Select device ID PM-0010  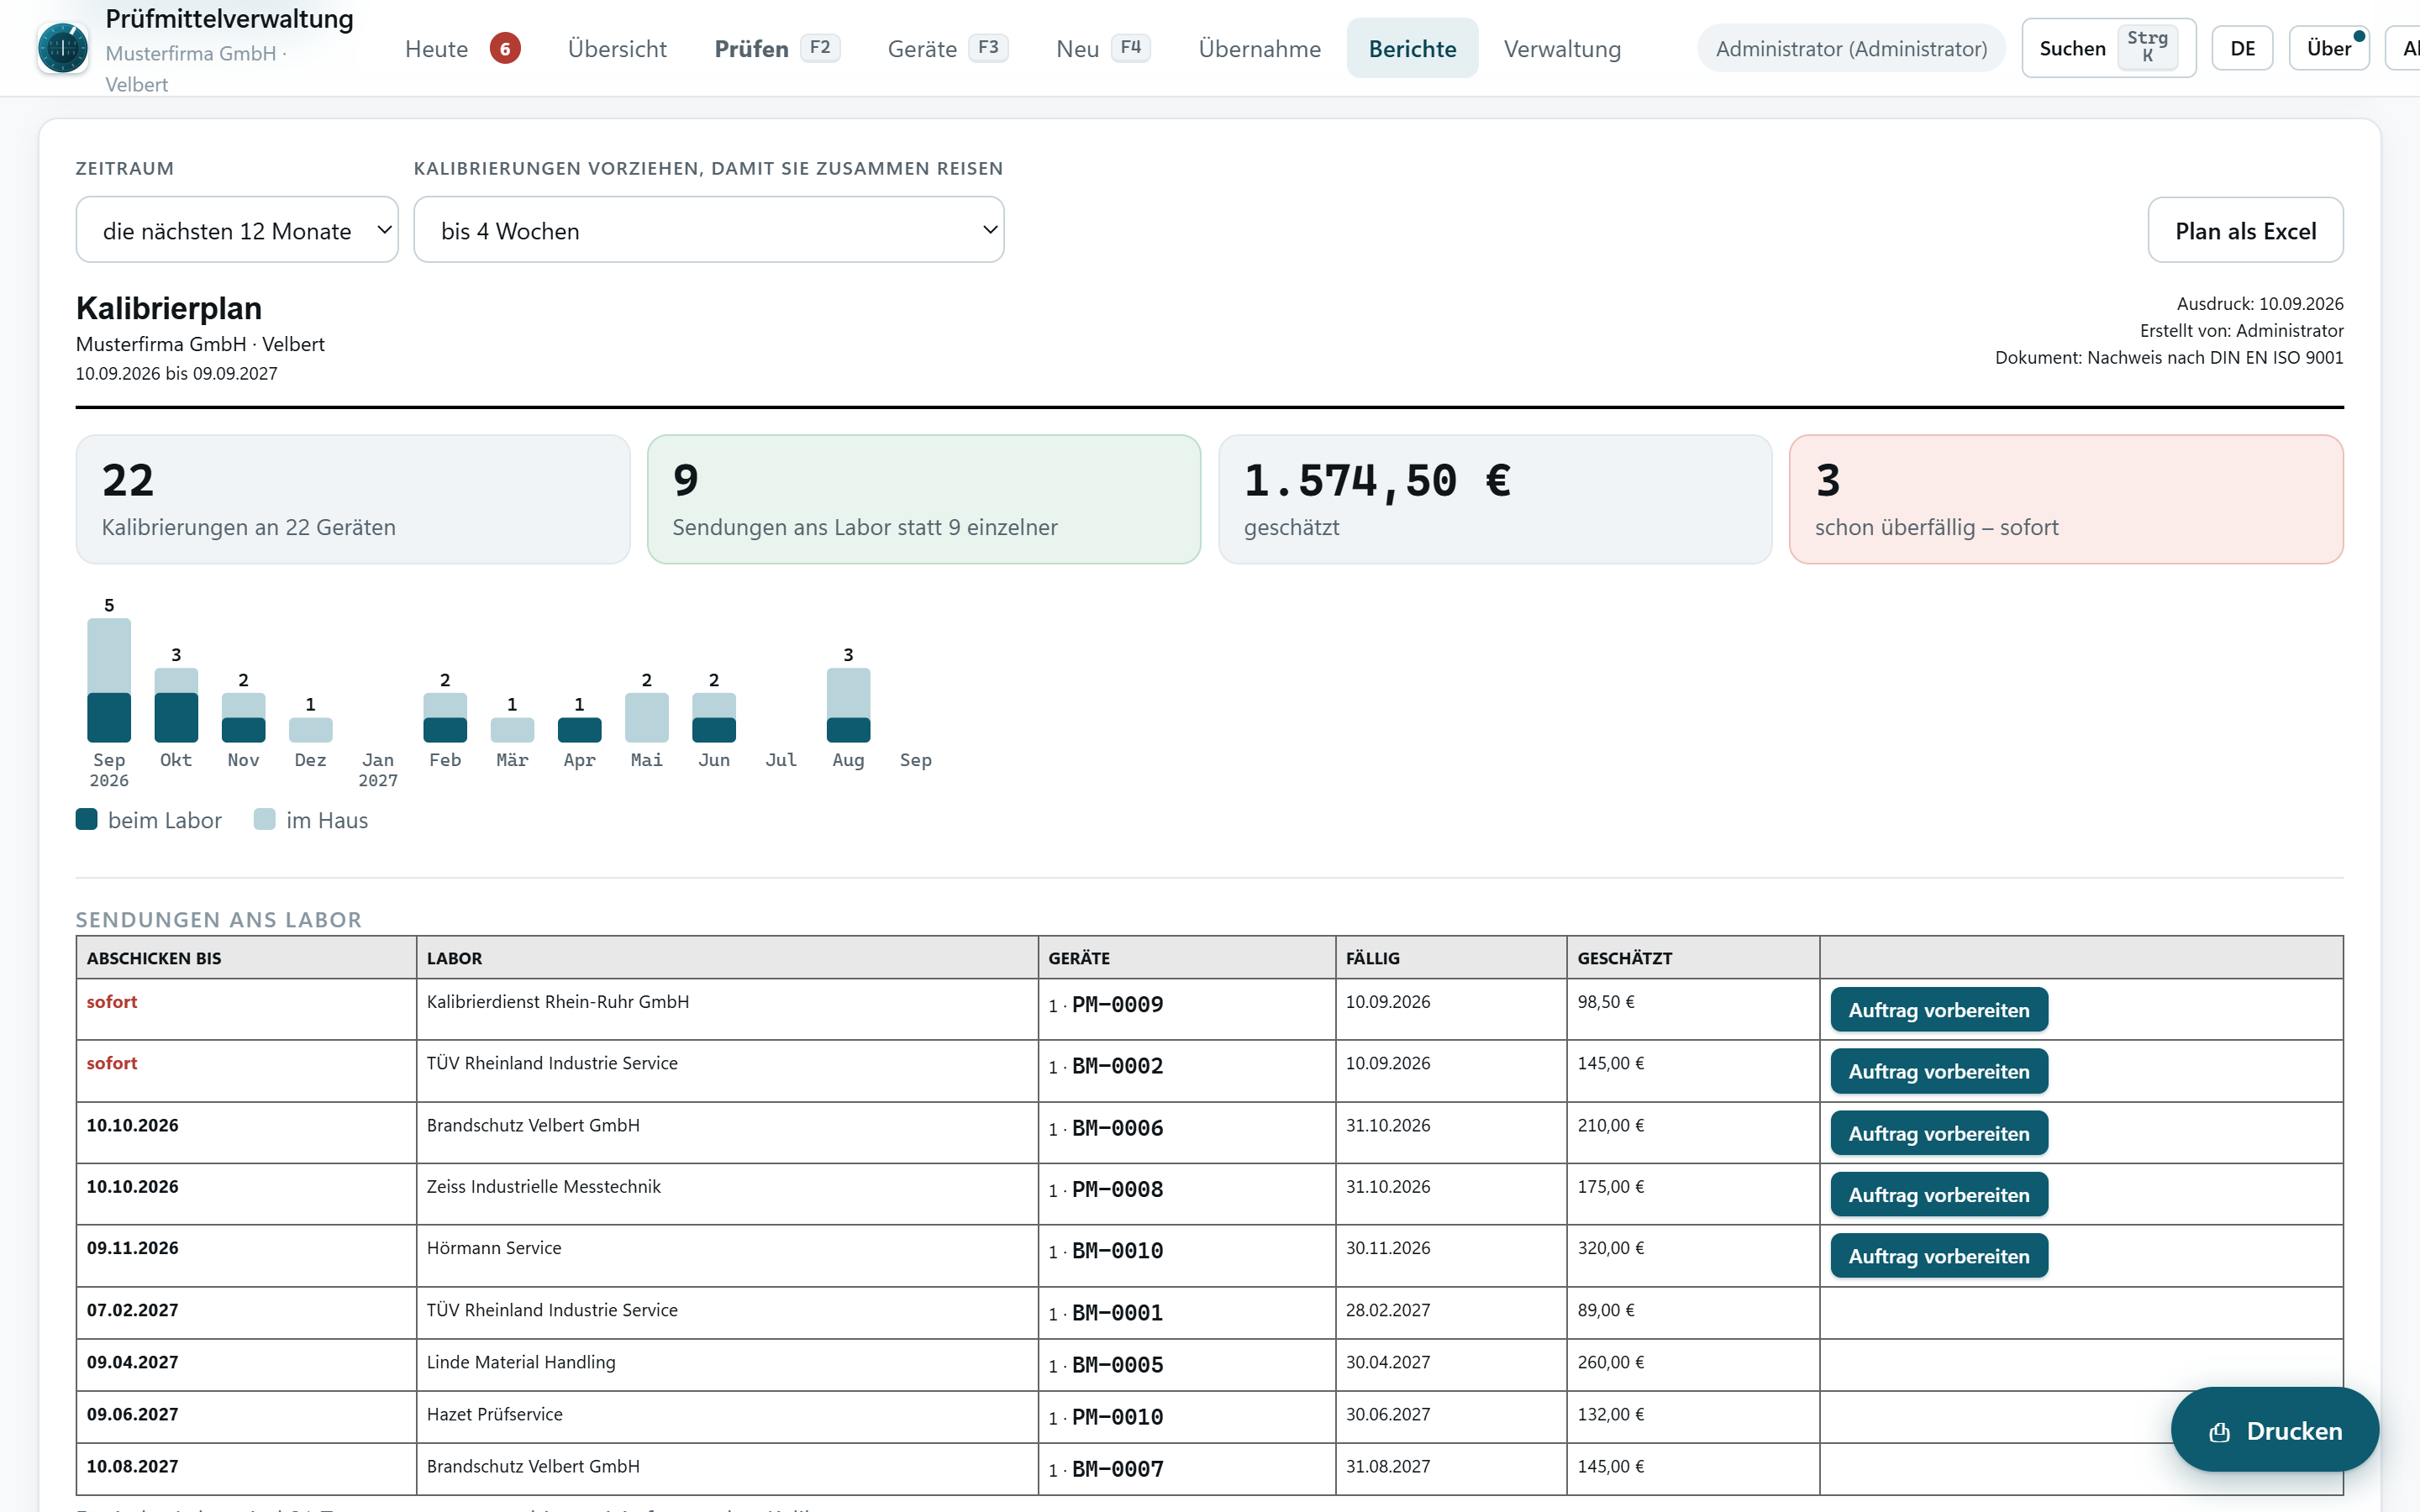1117,1417
